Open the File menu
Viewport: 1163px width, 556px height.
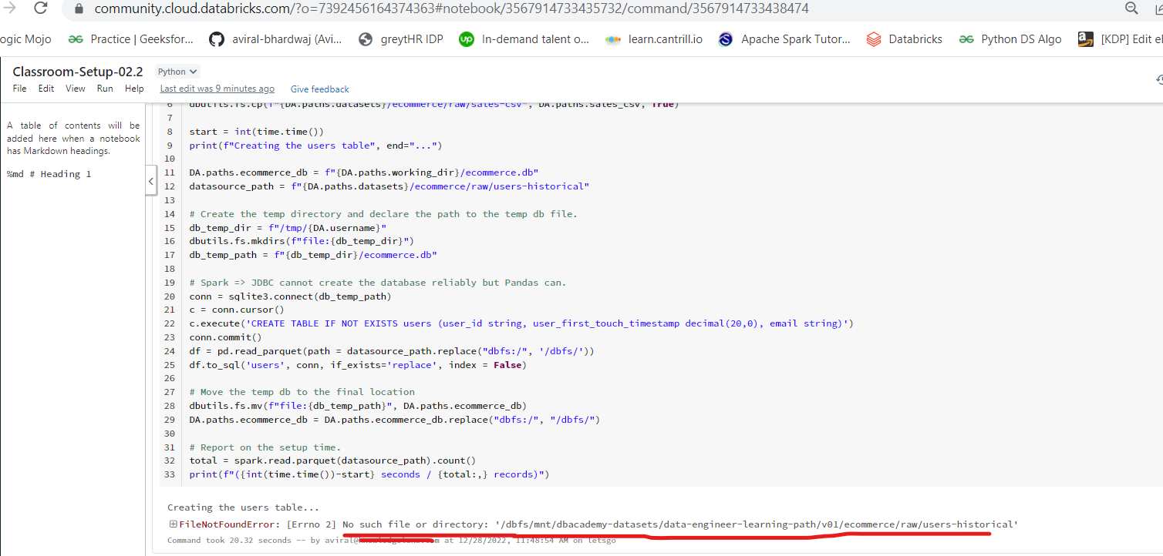pos(20,89)
